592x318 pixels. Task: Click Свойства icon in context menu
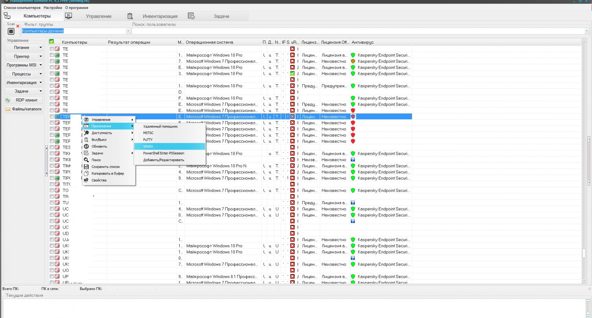point(86,180)
